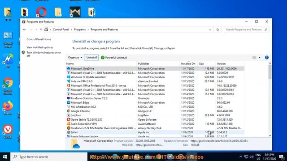The image size is (287, 161).
Task: Click the Programs and Features breadcrumb
Action: coord(104,30)
